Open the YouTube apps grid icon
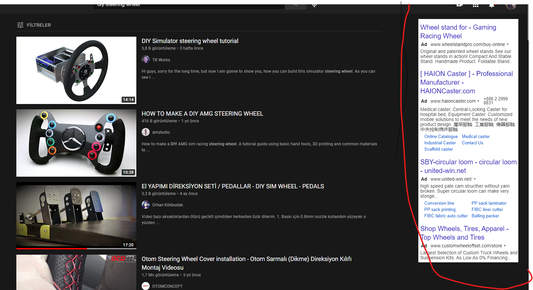 coord(476,5)
